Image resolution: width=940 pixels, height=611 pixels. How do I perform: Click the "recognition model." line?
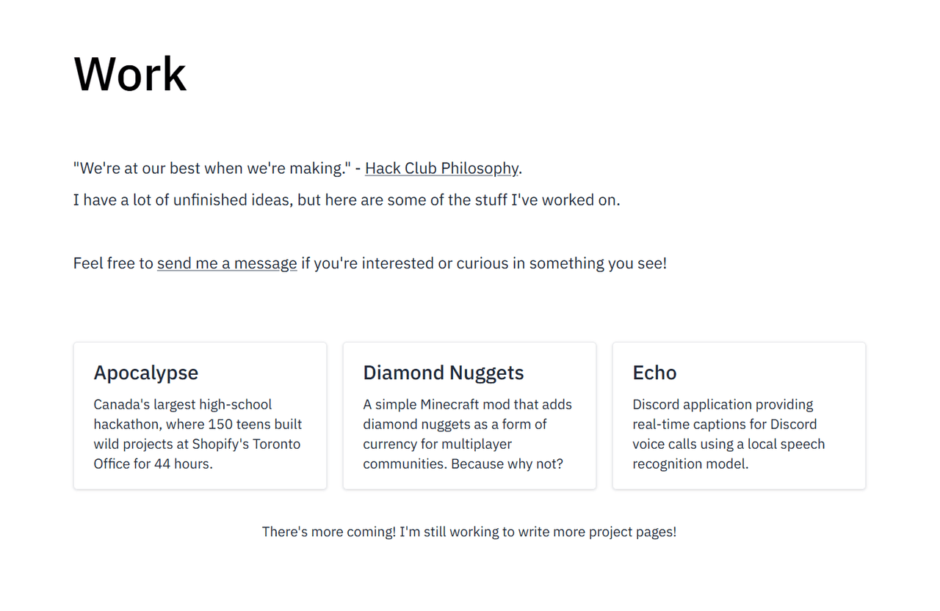tap(690, 464)
